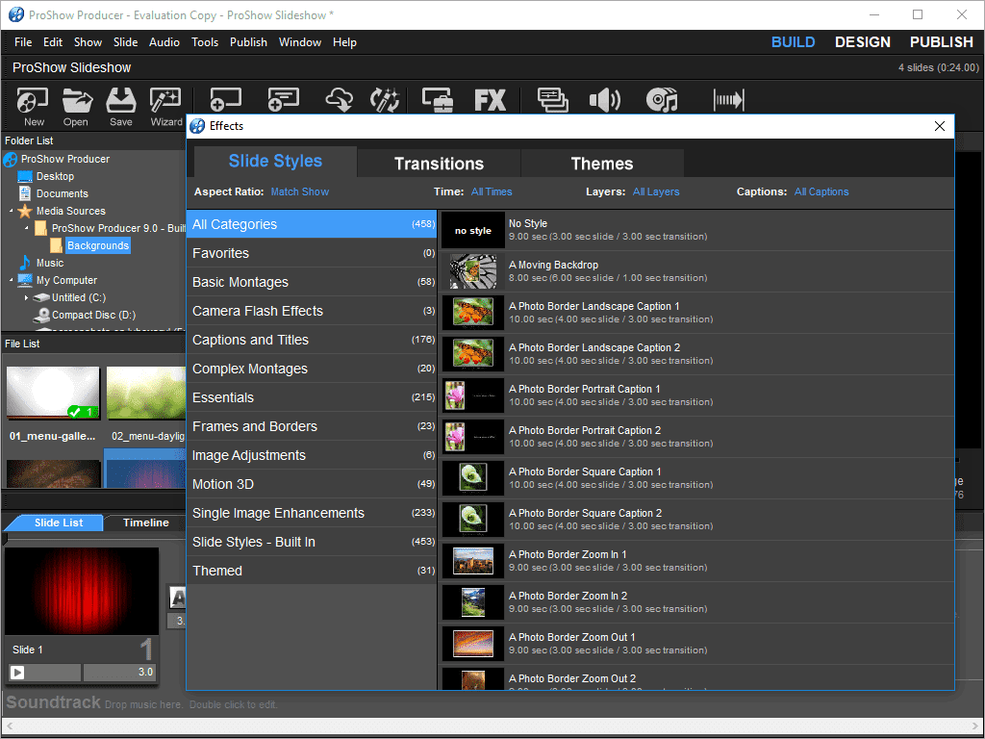Image resolution: width=985 pixels, height=739 pixels.
Task: Click the Media Sources star icon
Action: [25, 211]
